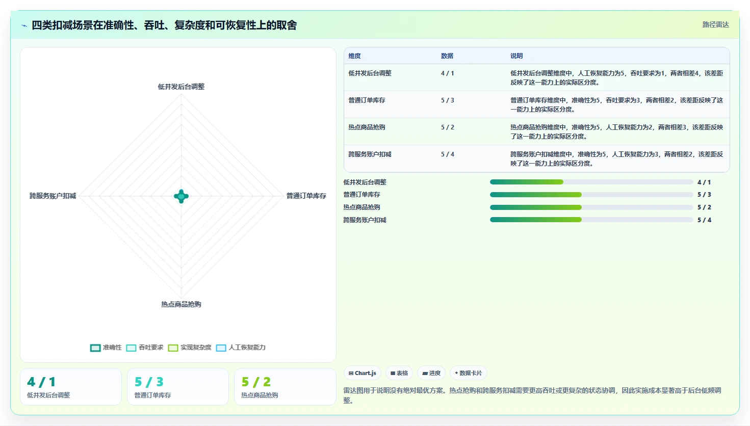Click 普通订单库存 label beside progress bar

(x=361, y=195)
